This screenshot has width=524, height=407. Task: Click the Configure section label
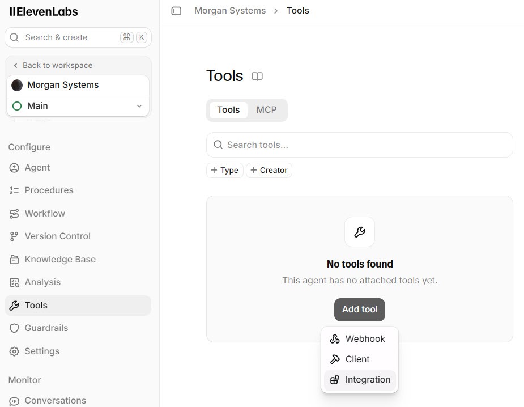29,147
